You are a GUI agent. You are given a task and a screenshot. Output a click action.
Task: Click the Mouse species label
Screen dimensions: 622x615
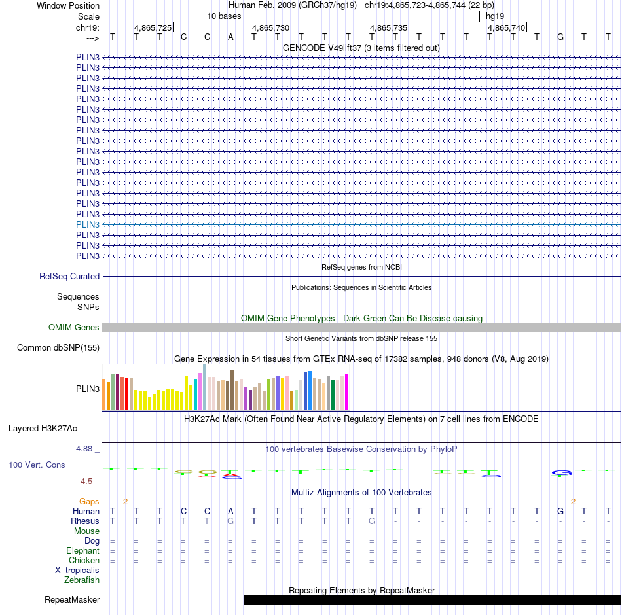(x=86, y=531)
